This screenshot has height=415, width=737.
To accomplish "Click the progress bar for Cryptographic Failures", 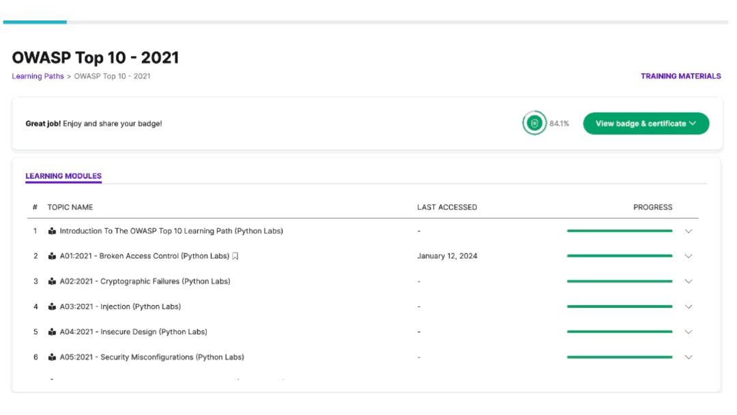I will click(x=620, y=281).
